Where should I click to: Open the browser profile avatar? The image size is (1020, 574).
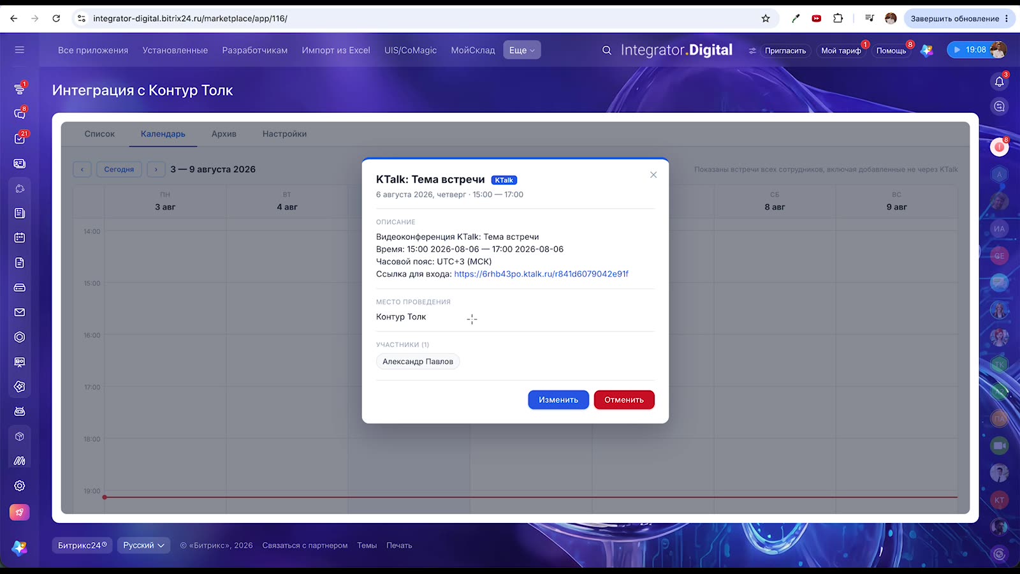pos(891,18)
